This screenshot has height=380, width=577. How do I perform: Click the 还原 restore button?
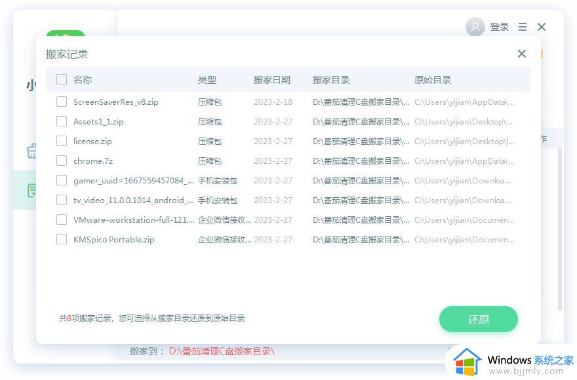pyautogui.click(x=479, y=319)
